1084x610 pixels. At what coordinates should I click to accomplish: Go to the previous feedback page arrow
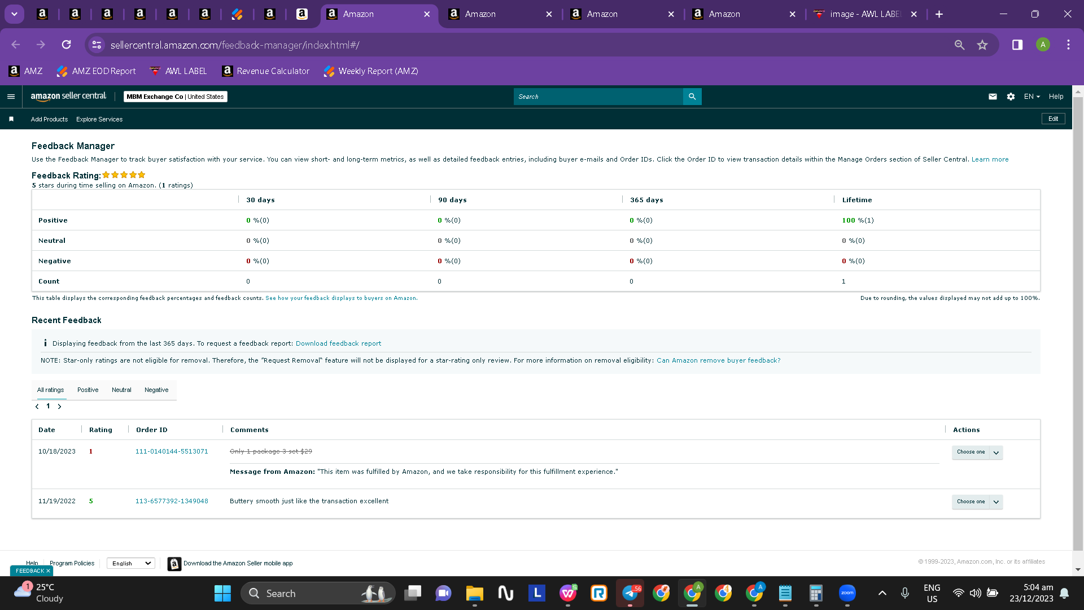coord(37,407)
